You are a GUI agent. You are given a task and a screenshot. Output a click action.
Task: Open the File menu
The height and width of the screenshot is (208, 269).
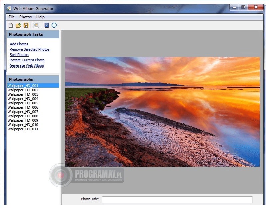12,17
